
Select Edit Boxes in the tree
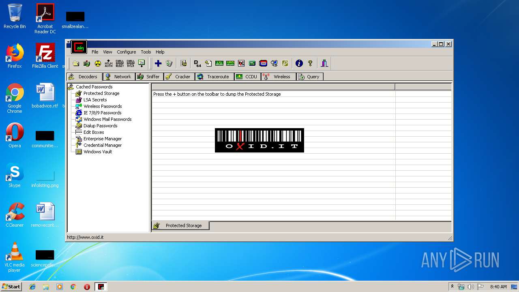pos(94,132)
